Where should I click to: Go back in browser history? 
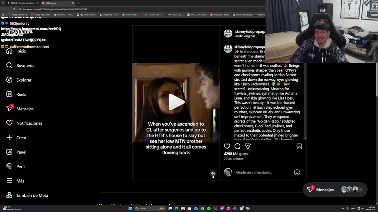(x=3, y=9)
